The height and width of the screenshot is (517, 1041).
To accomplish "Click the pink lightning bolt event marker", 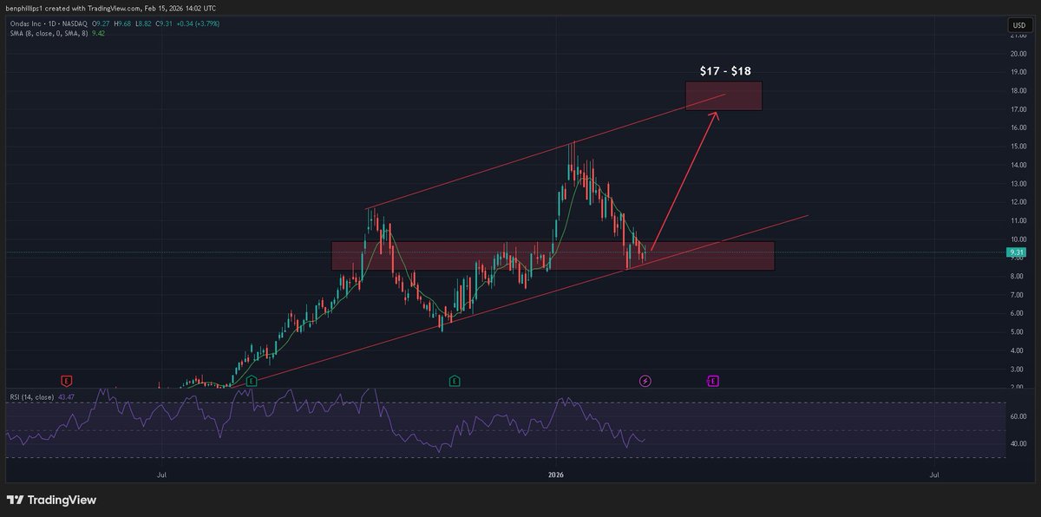I will click(x=645, y=381).
